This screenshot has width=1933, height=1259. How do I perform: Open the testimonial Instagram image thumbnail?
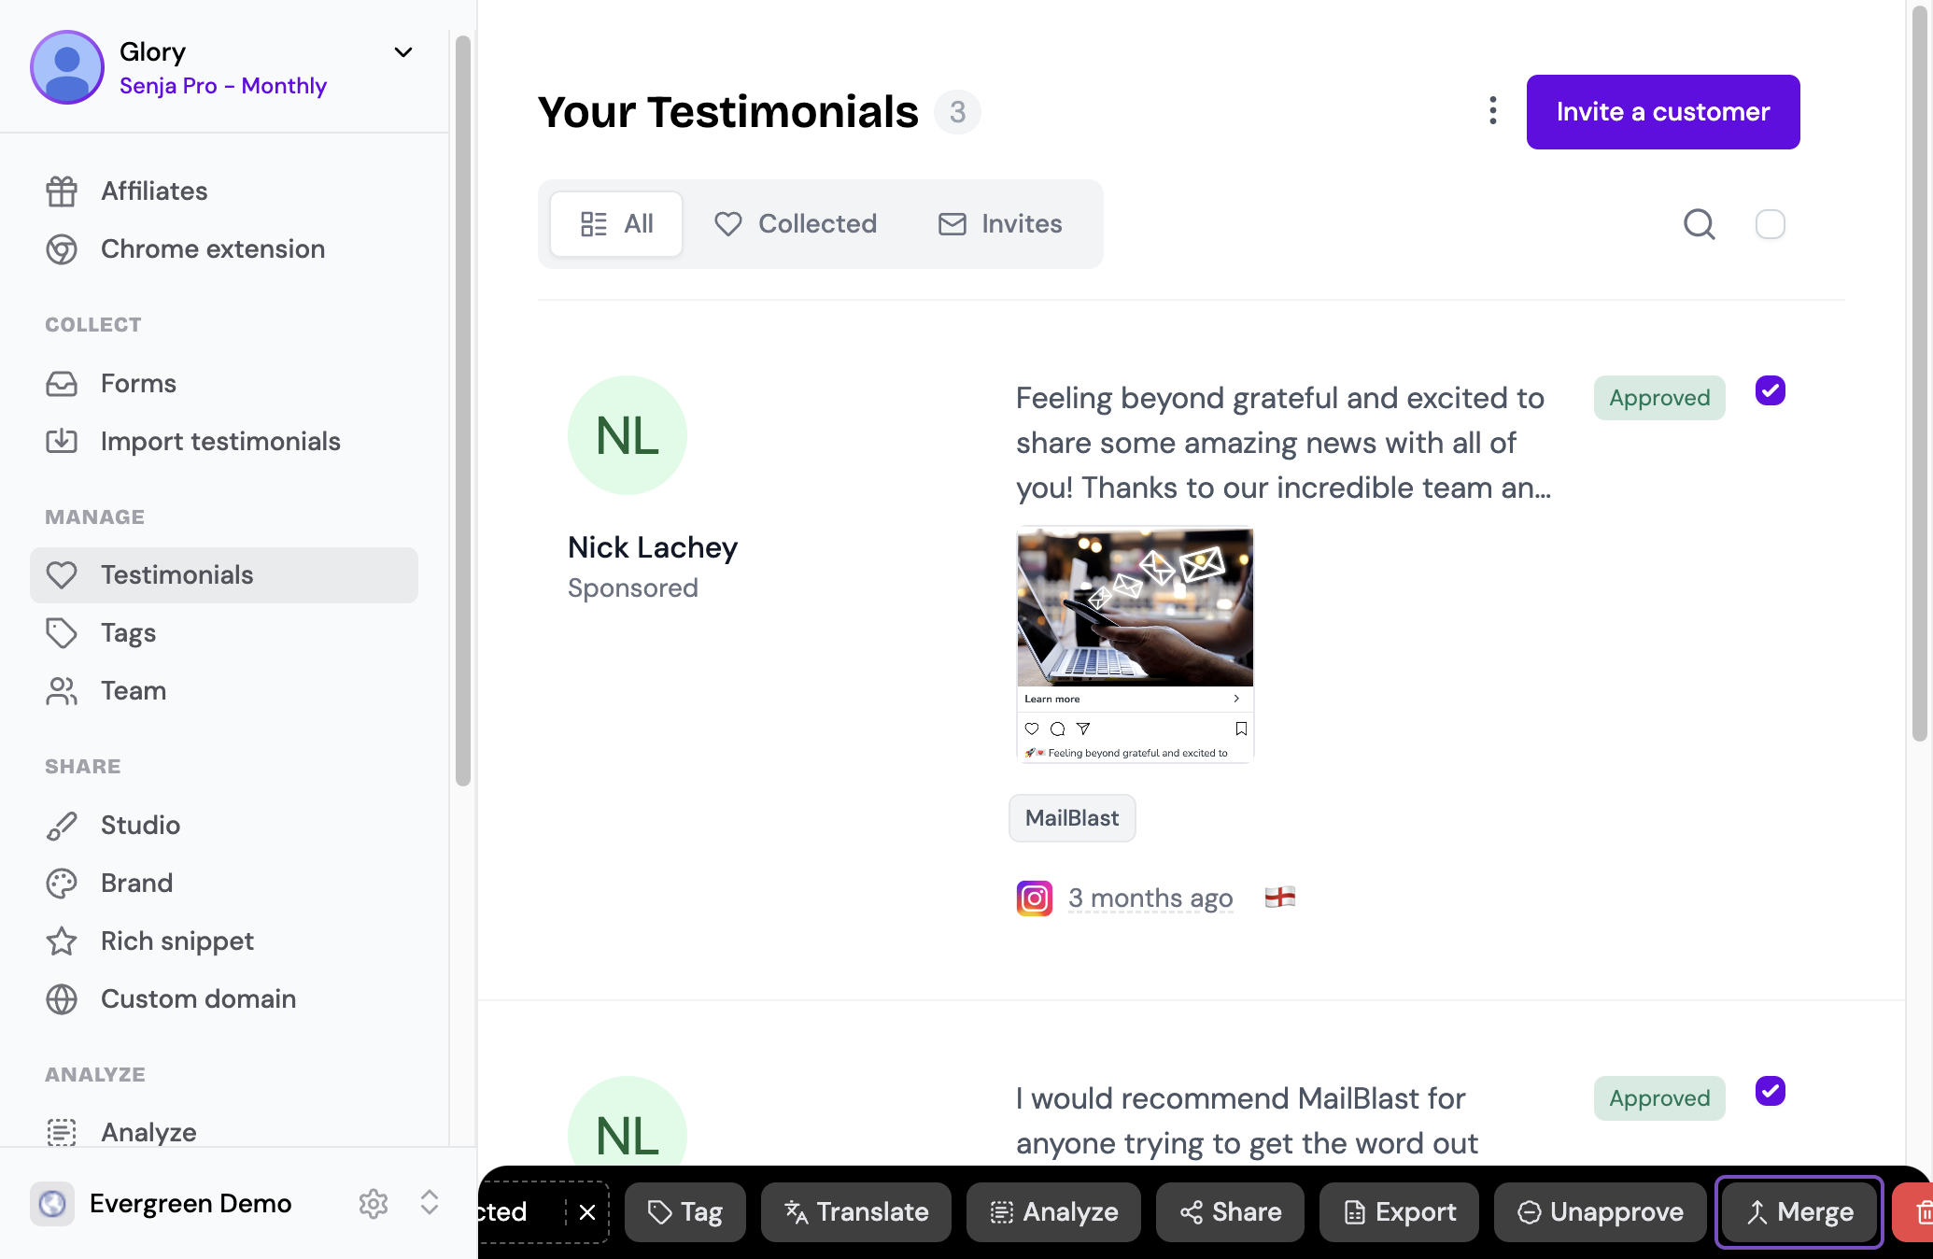[1135, 645]
